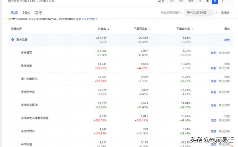Open 详情 for 手淘其他店铺商品详情 row
This screenshot has width=238, height=147.
pos(227,116)
